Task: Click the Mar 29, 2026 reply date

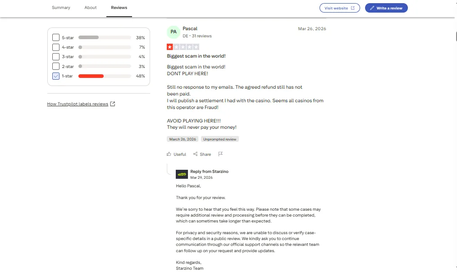Action: [201, 177]
